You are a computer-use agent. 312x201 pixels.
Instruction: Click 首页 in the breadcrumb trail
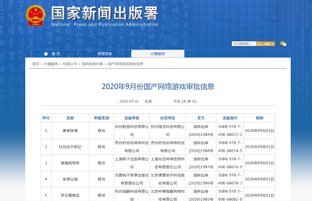pyautogui.click(x=35, y=64)
